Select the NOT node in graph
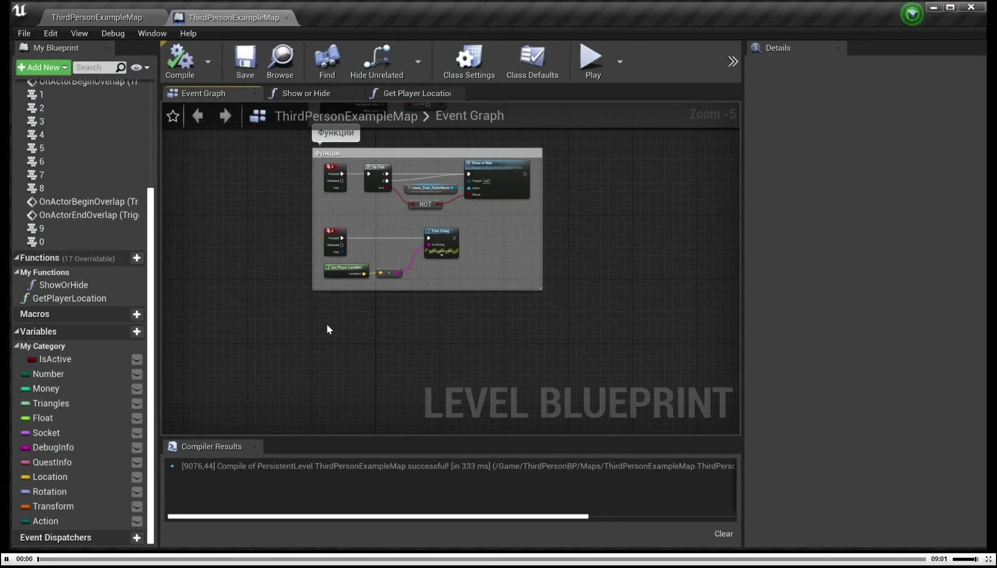Image resolution: width=997 pixels, height=568 pixels. point(425,204)
